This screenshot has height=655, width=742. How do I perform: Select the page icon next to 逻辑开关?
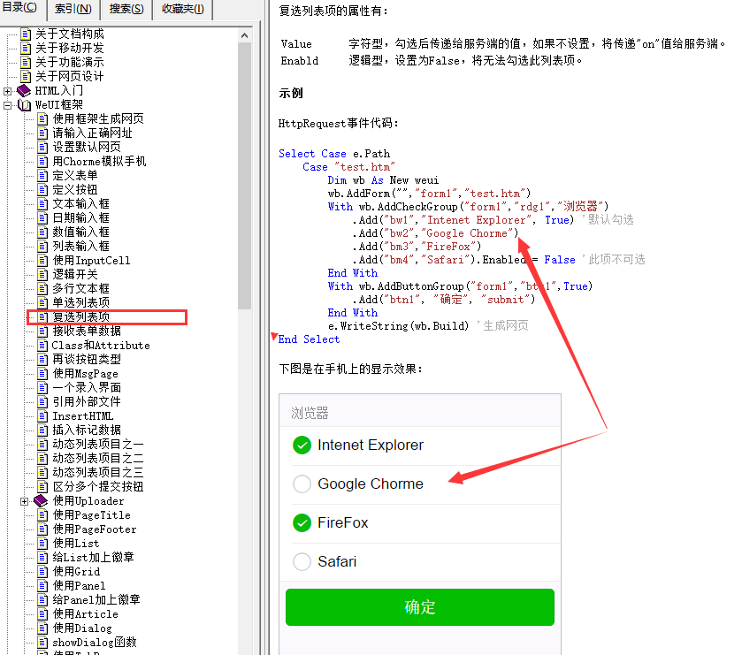[42, 275]
